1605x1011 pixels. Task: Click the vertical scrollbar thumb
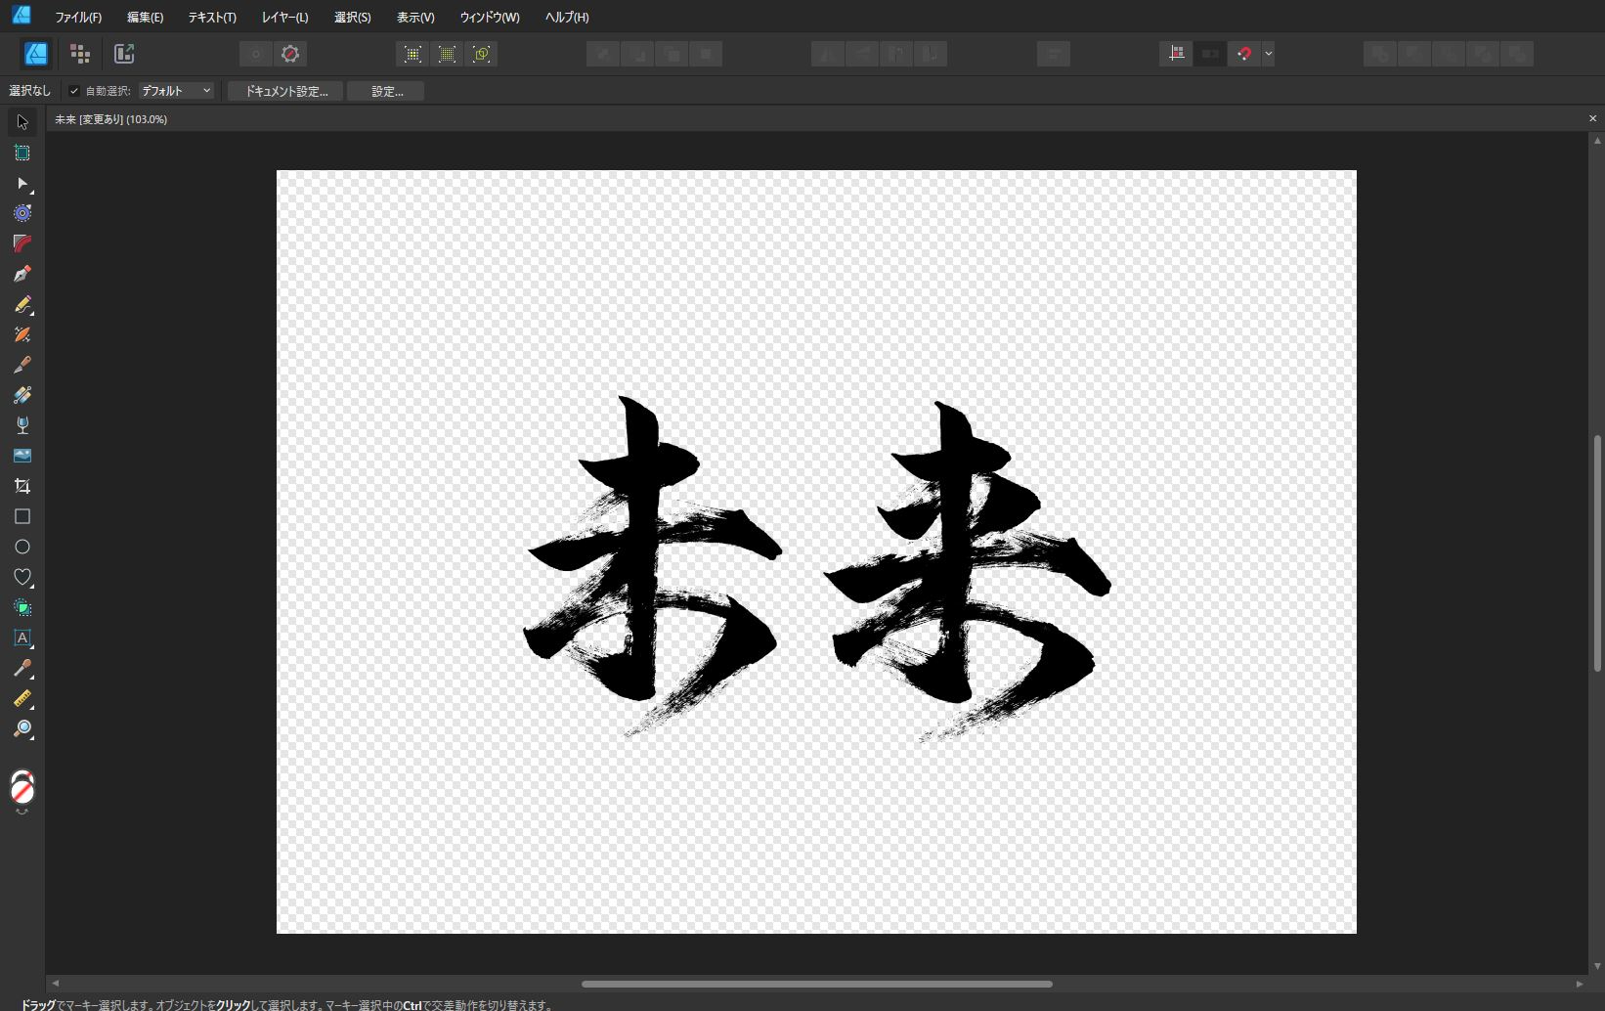(1598, 552)
